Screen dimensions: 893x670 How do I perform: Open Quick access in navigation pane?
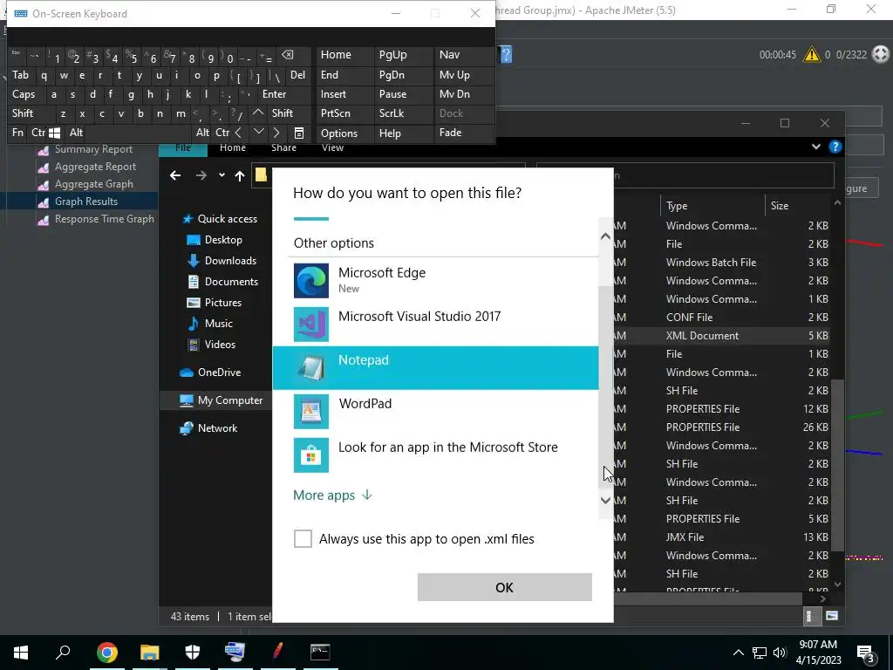219,219
